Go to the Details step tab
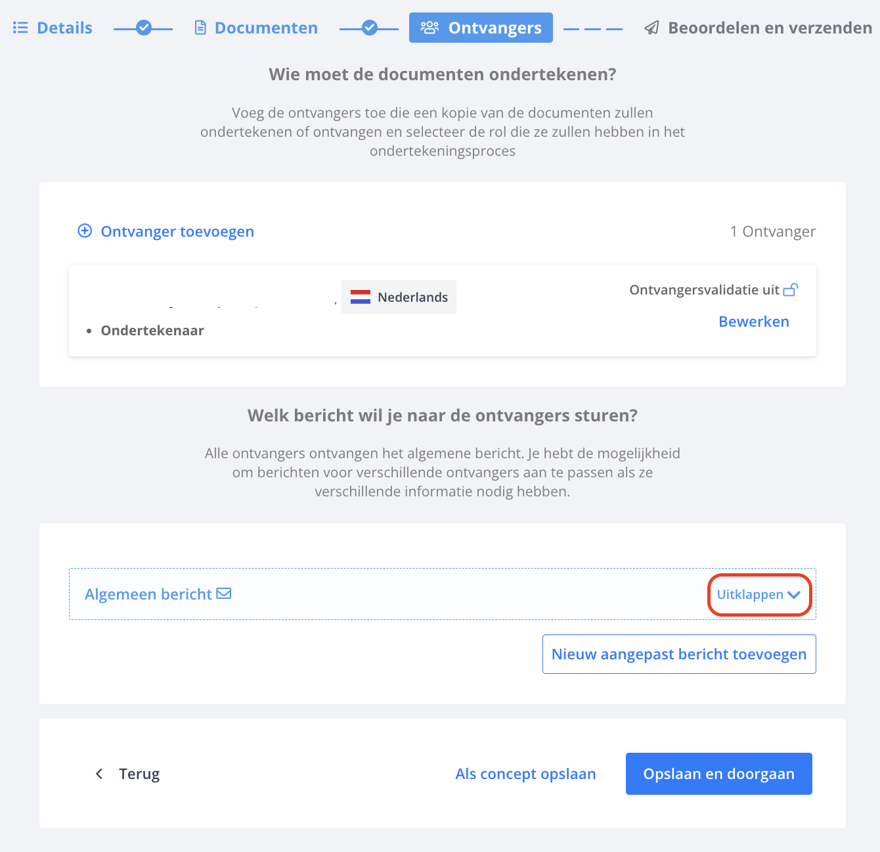Viewport: 880px width, 852px height. tap(53, 28)
